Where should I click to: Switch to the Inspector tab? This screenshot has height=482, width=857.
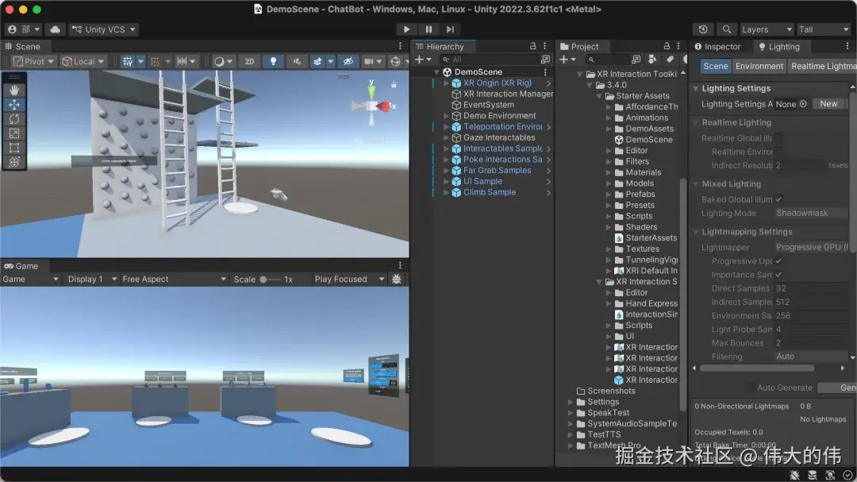point(717,47)
